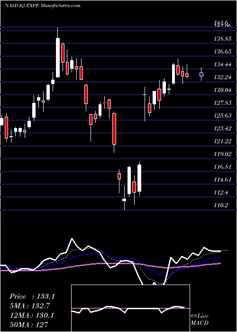The height and width of the screenshot is (332, 237).
Task: Click the 136.65 price axis label
Action: pos(222,51)
